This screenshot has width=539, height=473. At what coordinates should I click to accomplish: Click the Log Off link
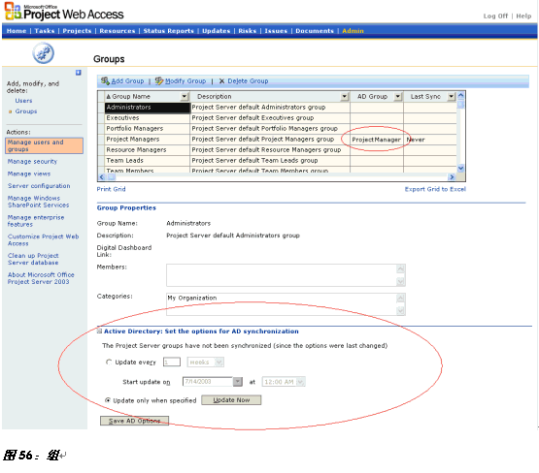(x=495, y=16)
